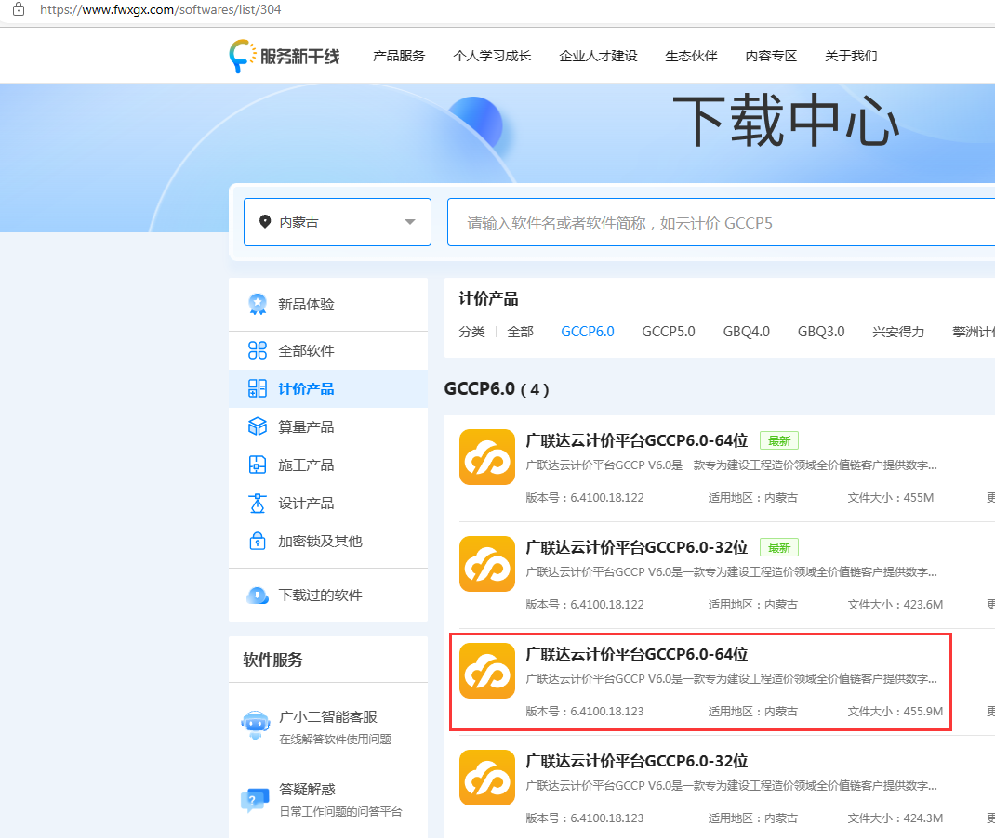Viewport: 995px width, 838px height.
Task: Click the 加密锁及其他 lock icon
Action: [257, 541]
